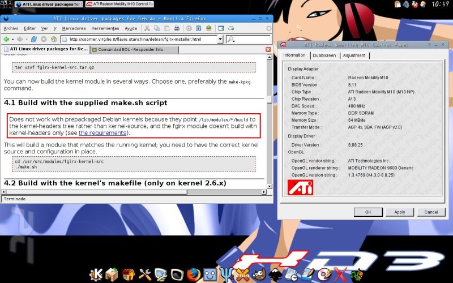Click the Copy icon in Firefox toolbar
The height and width of the screenshot is (283, 453).
click(x=157, y=28)
